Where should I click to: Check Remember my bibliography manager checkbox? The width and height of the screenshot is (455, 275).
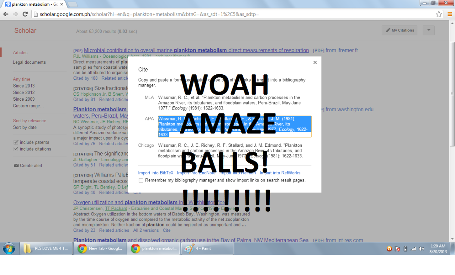tap(141, 180)
